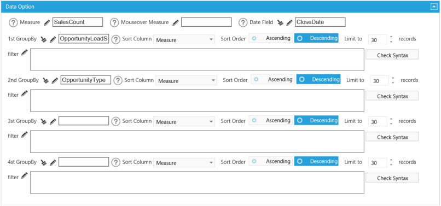This screenshot has width=441, height=206.
Task: Click the 2nd GroupBy pencil edit icon
Action: [x=55, y=81]
